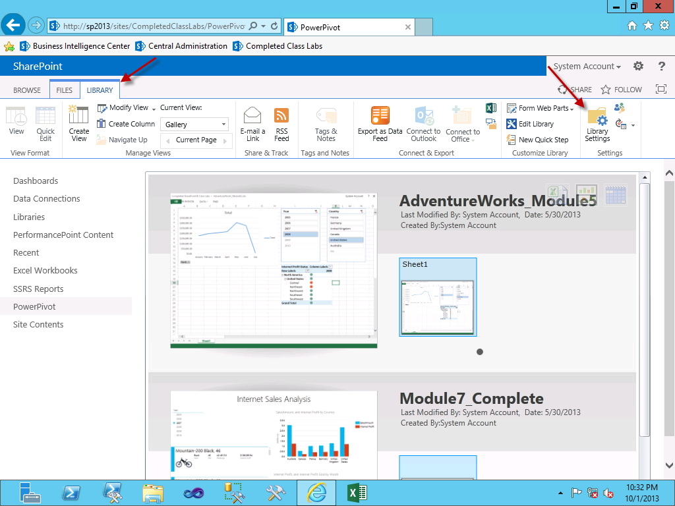The width and height of the screenshot is (675, 506).
Task: Open SSRS Reports navigation link
Action: pos(38,289)
